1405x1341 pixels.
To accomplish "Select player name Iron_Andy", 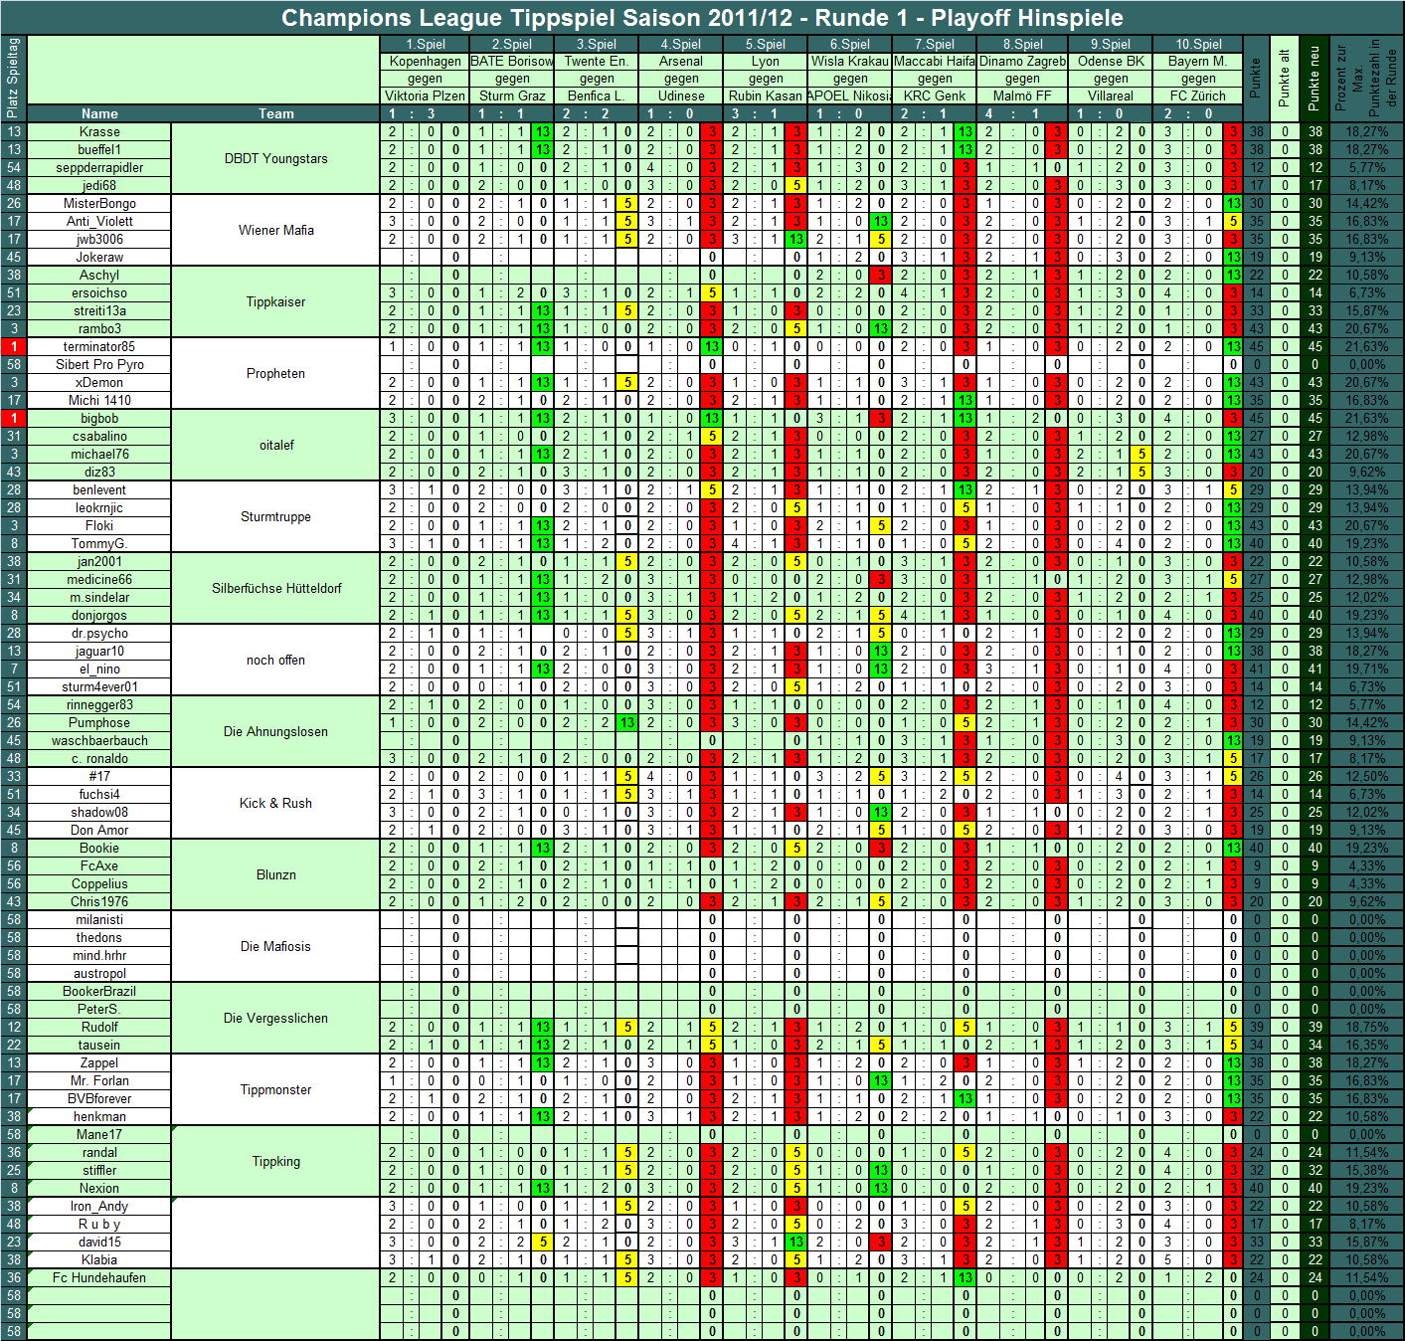I will coord(99,1206).
